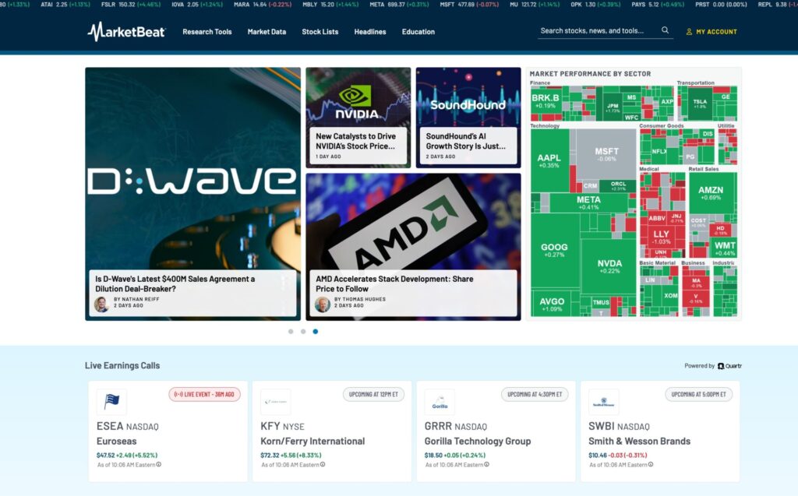This screenshot has height=496, width=798.
Task: Select the first carousel dot
Action: point(291,332)
